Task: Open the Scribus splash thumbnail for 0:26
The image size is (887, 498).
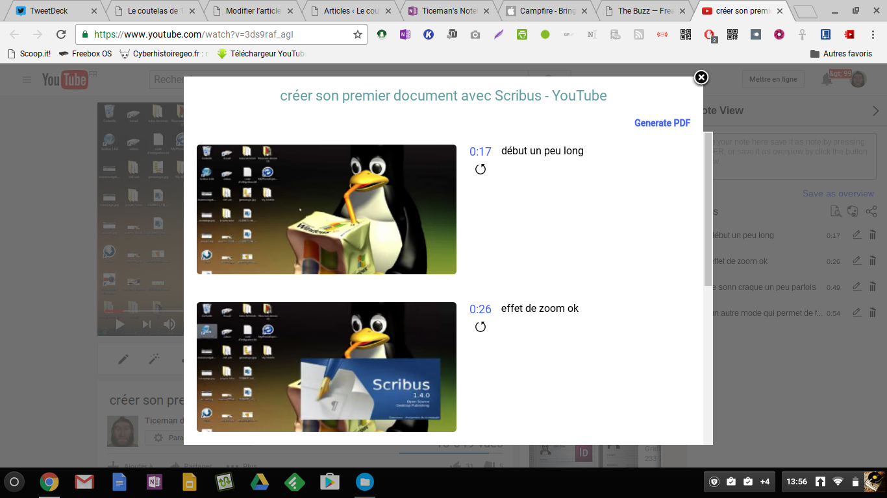Action: click(x=327, y=367)
